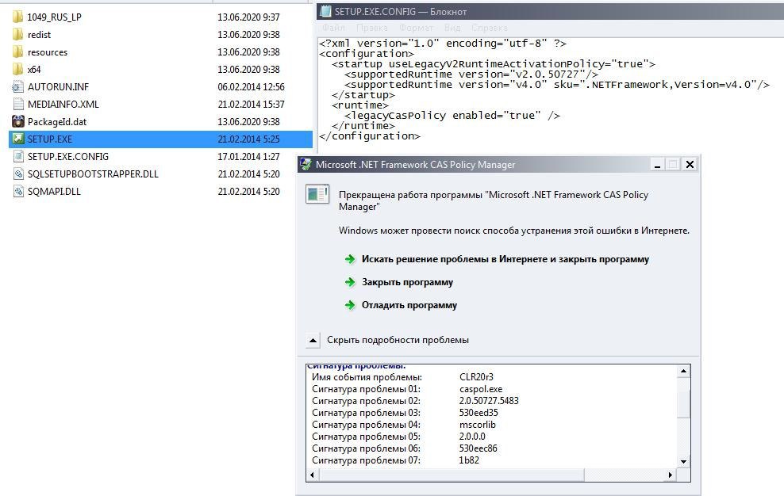Image resolution: width=784 pixels, height=496 pixels.
Task: Click the details horizontal scrollbar thumb
Action: pos(452,475)
